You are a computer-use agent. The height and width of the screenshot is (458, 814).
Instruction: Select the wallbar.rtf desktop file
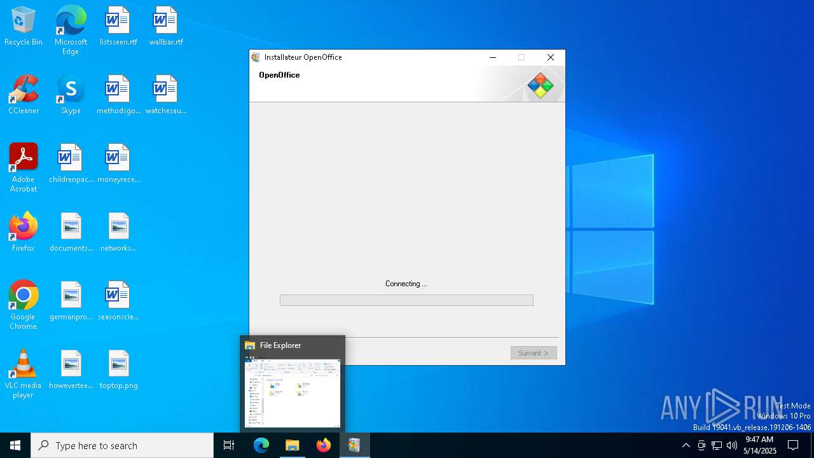(166, 27)
